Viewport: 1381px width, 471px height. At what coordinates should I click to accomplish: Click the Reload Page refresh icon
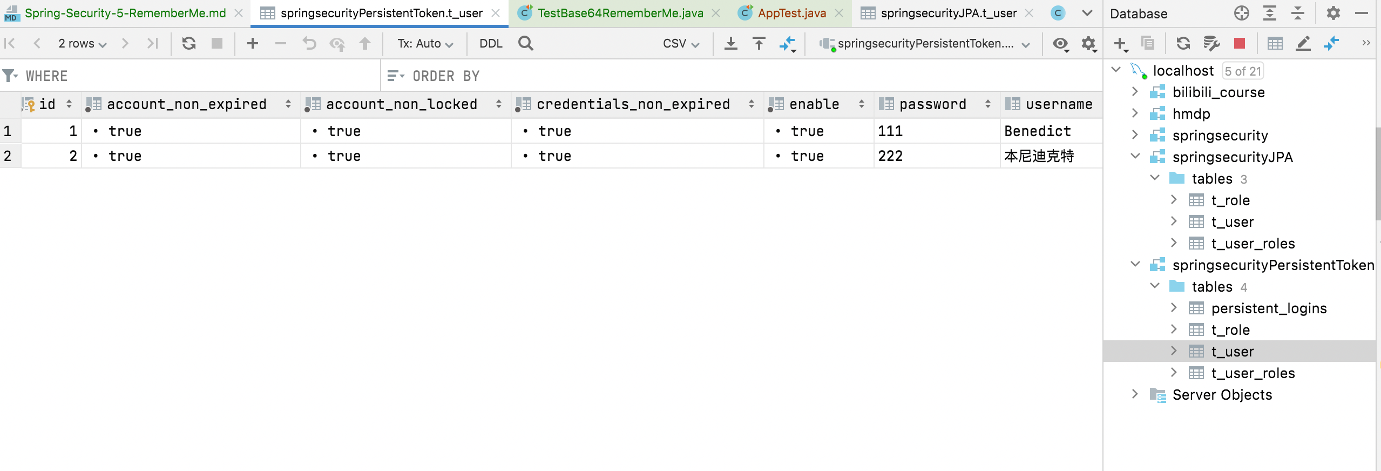coord(188,43)
